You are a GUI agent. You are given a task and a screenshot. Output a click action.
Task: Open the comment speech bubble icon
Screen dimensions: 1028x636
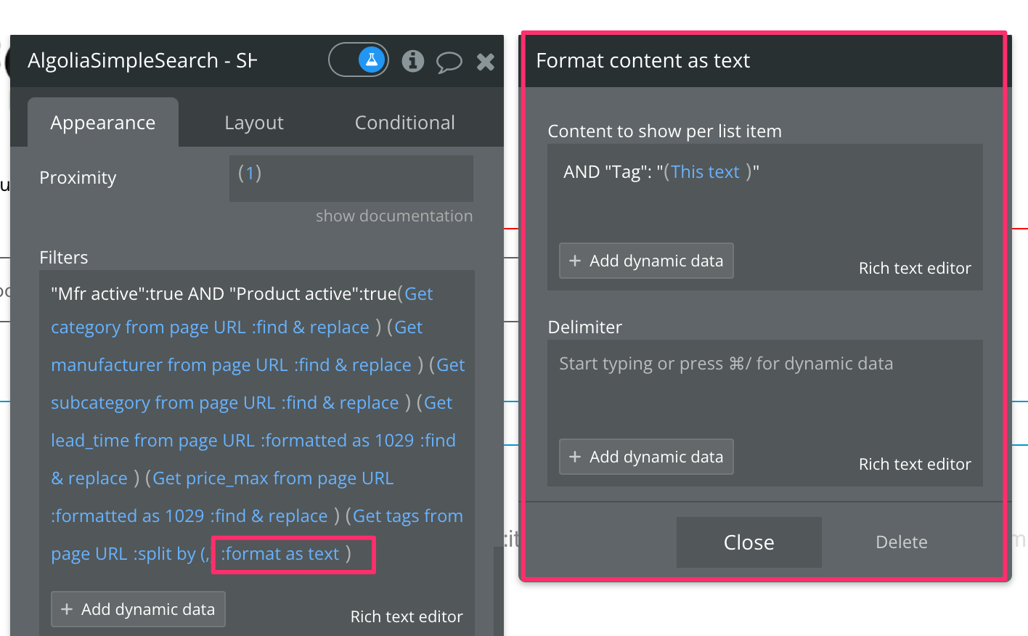(x=449, y=62)
